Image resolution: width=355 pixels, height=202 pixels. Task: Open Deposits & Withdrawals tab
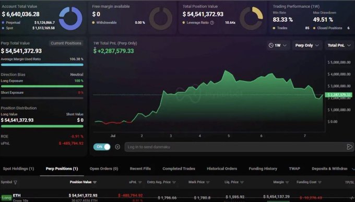click(x=329, y=169)
